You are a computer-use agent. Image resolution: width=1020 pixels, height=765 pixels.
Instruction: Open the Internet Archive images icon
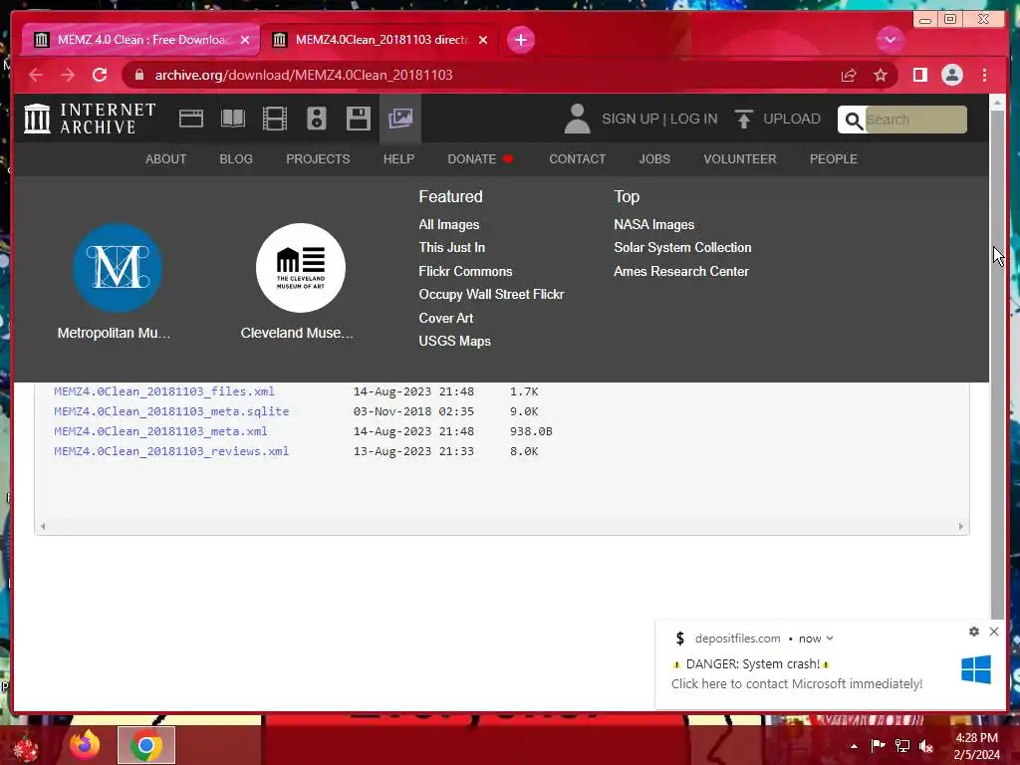[400, 119]
